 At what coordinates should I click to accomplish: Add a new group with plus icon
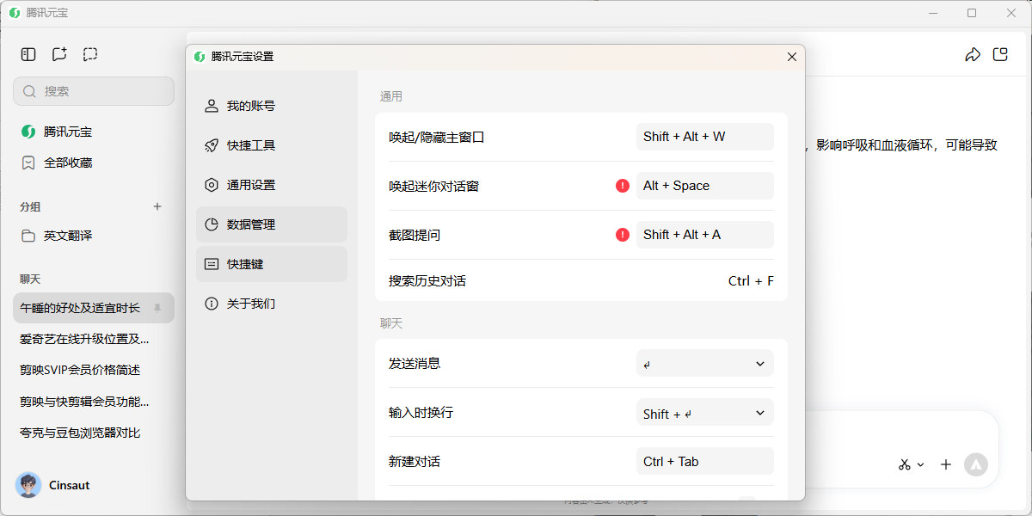[157, 206]
